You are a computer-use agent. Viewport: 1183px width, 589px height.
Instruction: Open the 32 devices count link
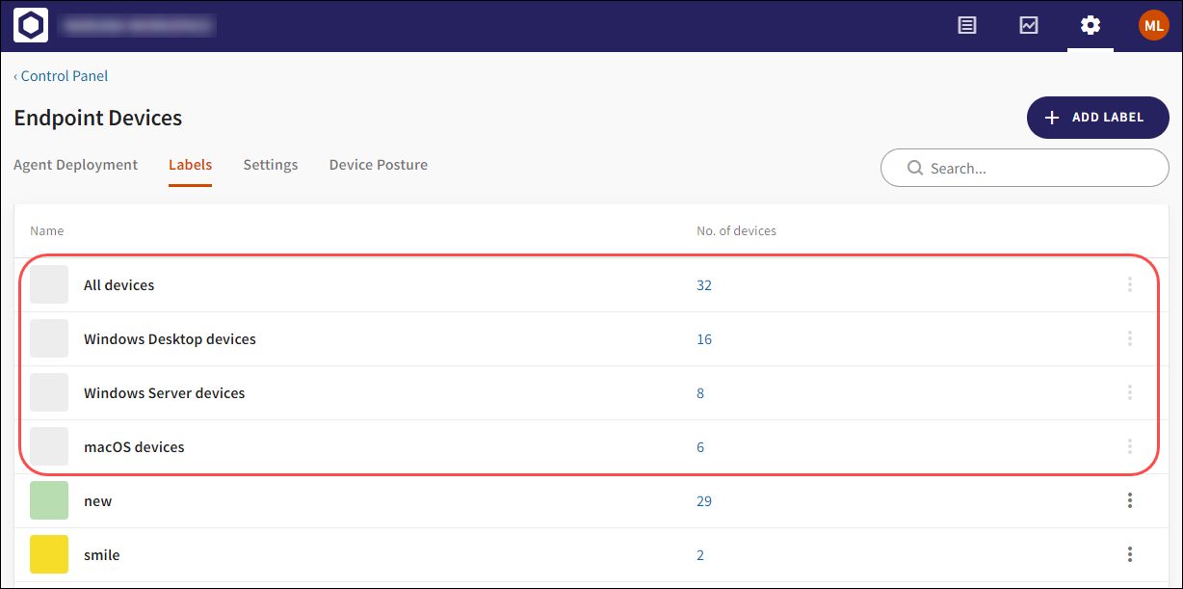coord(704,285)
